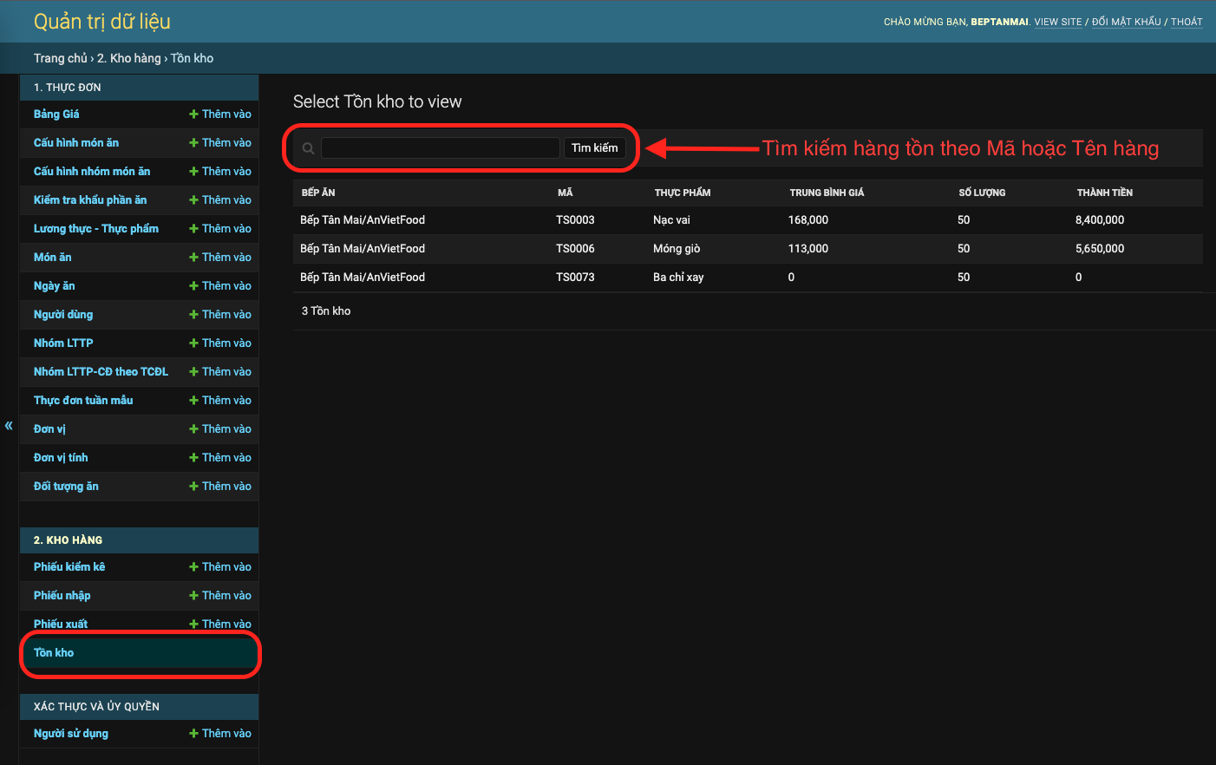Click the plus icon next to Món ăn

(x=194, y=257)
